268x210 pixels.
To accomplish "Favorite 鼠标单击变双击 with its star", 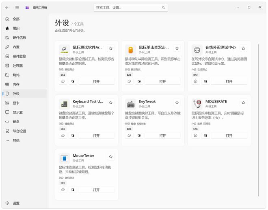I will [x=177, y=48].
